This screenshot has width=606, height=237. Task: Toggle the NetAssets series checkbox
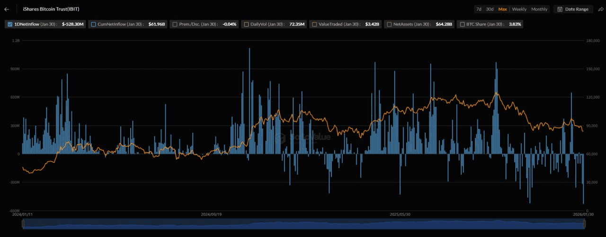point(389,24)
